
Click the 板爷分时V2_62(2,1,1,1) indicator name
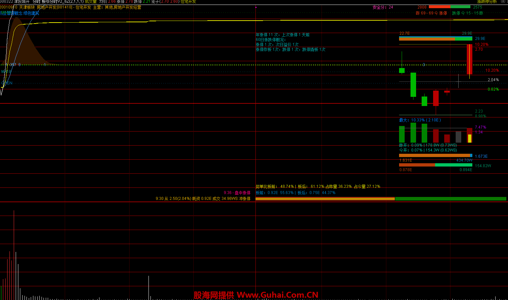tap(62, 2)
